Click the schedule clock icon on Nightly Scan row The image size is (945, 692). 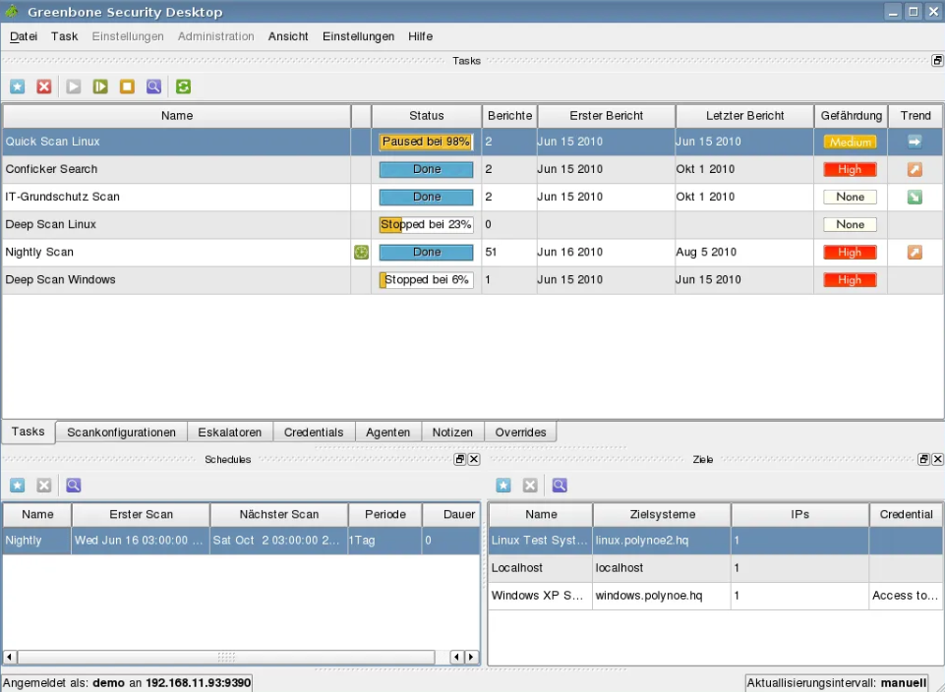tap(361, 253)
